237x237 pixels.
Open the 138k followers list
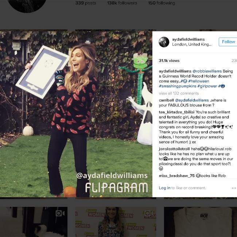(x=122, y=3)
